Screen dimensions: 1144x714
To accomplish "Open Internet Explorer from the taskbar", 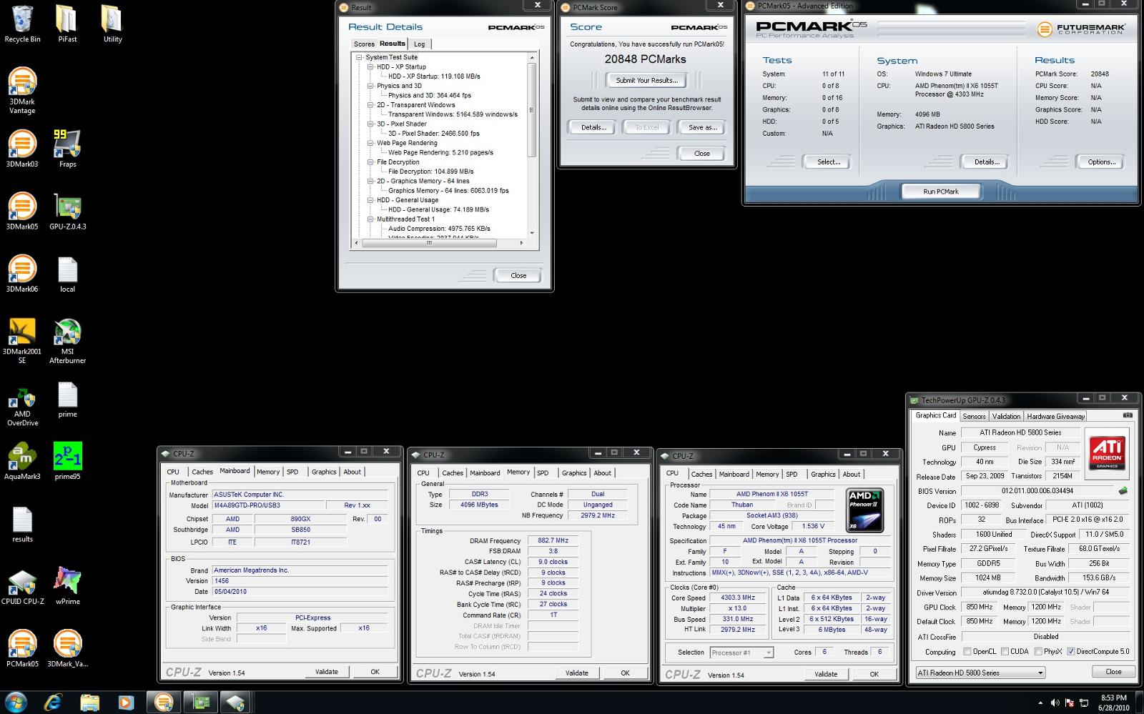I will 53,703.
